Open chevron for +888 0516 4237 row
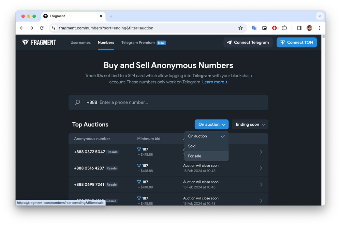Image resolution: width=341 pixels, height=226 pixels. 261,168
